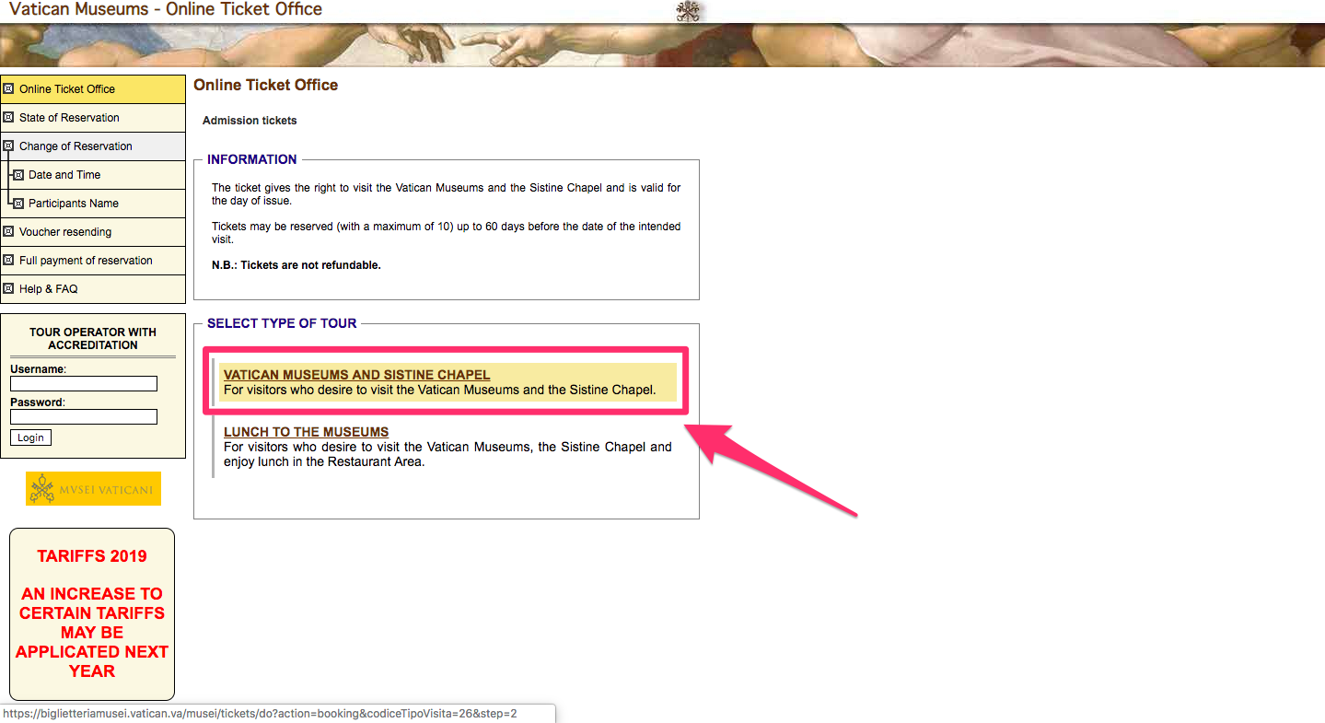Select Vatican Museums and Sistine Chapel tour link
The image size is (1325, 723).
(x=356, y=375)
